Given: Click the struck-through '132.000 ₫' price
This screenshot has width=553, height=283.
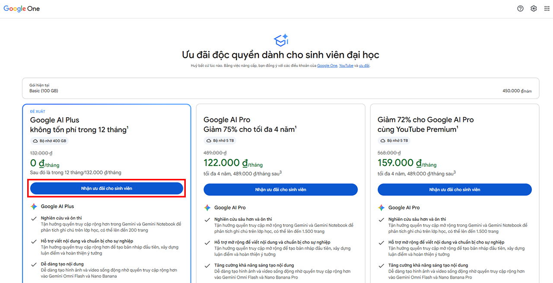Looking at the screenshot, I should 41,153.
